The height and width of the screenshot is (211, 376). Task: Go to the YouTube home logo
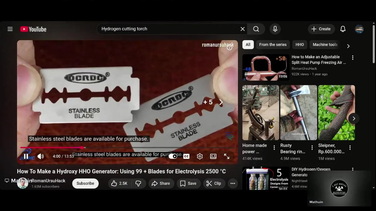point(33,29)
